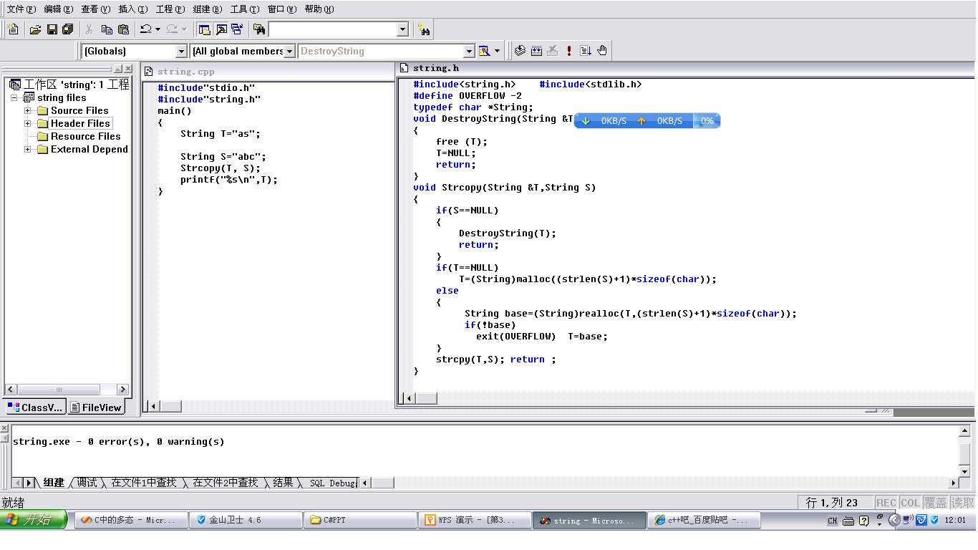Switch to the 调试 output tab
978x550 pixels.
[87, 483]
